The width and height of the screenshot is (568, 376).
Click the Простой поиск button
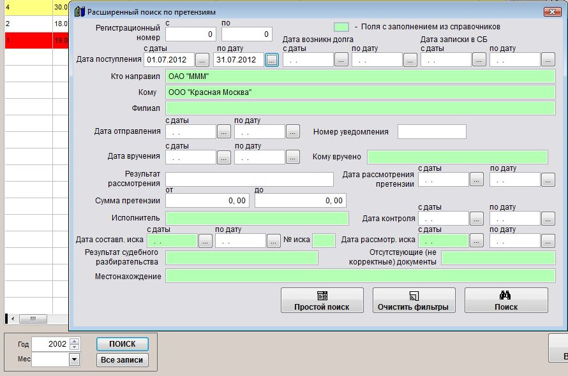point(322,300)
